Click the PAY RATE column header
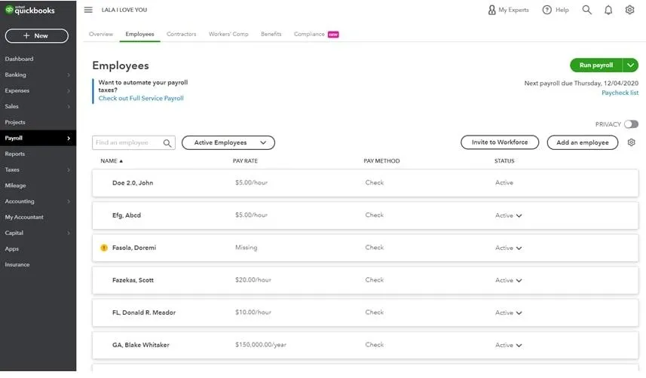The image size is (646, 378). tap(245, 161)
